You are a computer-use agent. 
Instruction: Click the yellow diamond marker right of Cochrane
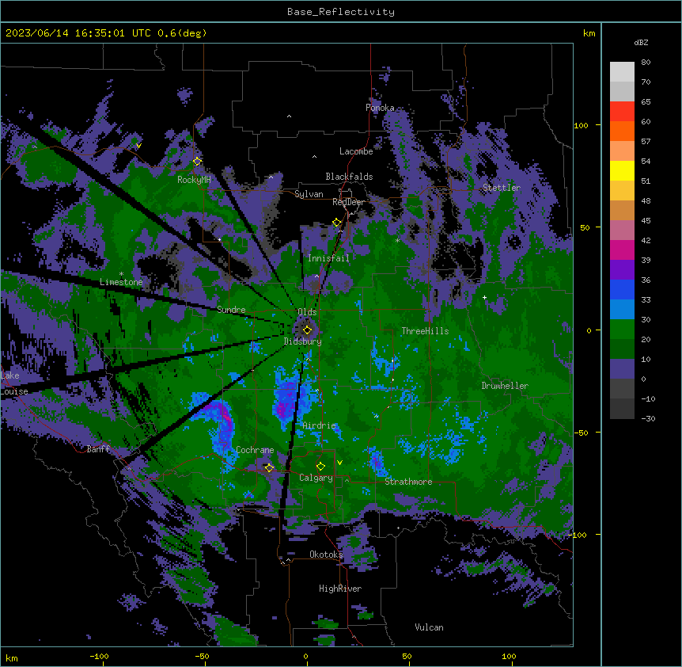[269, 467]
